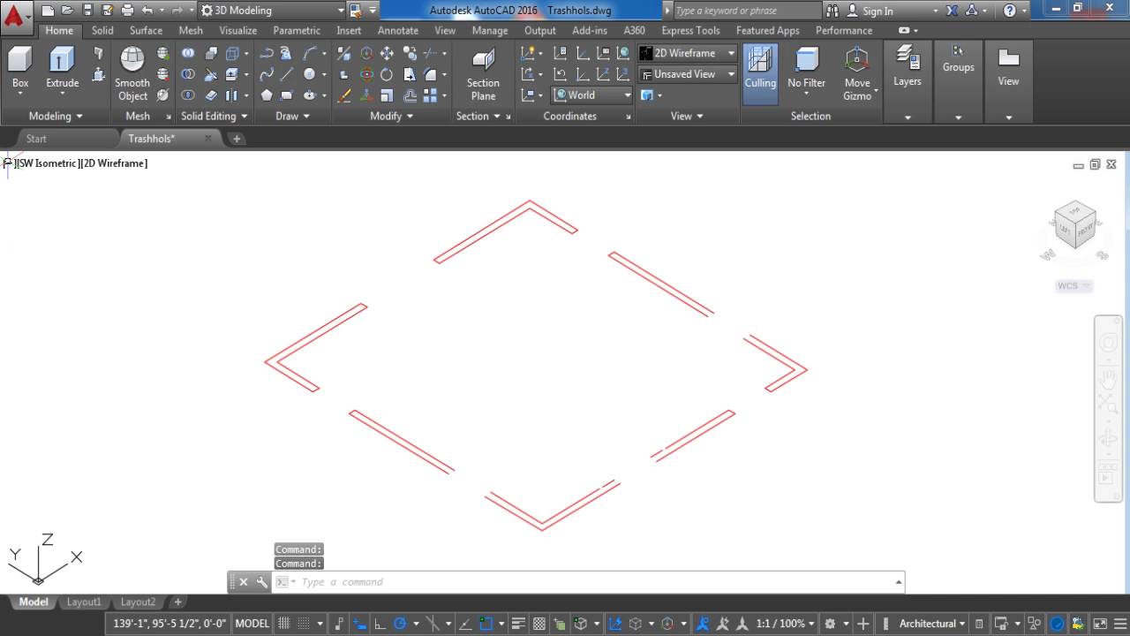Screen dimensions: 1130x636
Task: Click the Solid Union tool
Action: pyautogui.click(x=188, y=53)
